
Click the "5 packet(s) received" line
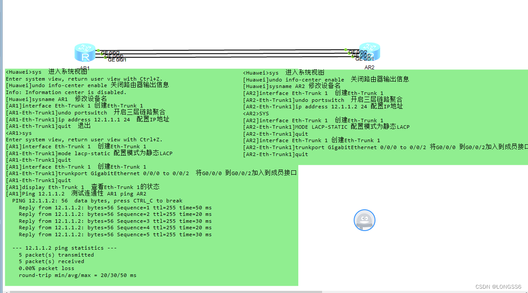point(52,261)
